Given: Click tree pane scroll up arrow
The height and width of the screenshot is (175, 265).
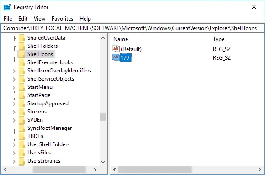Looking at the screenshot, I should coord(103,38).
